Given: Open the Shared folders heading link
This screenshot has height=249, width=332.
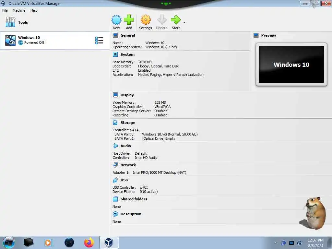Looking at the screenshot, I should [134, 199].
